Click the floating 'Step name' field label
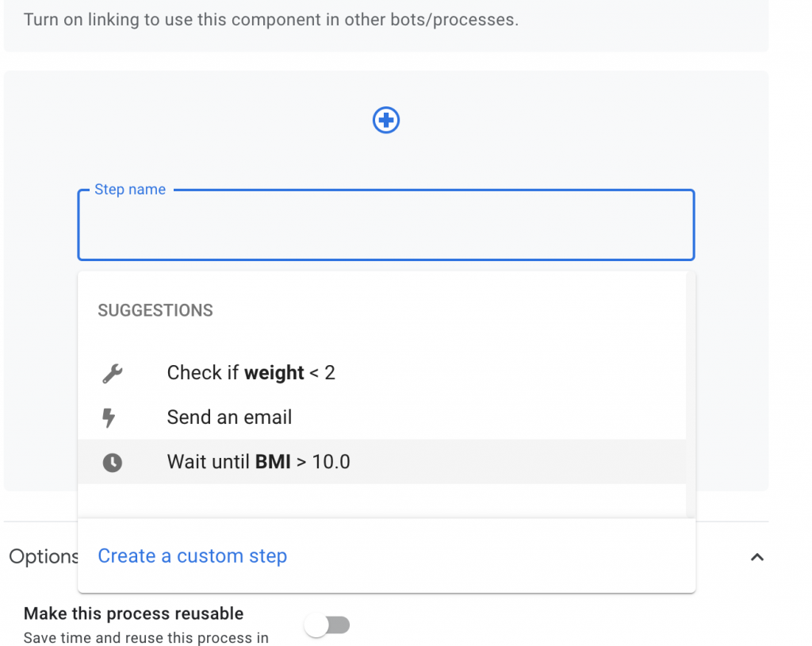812x646 pixels. pyautogui.click(x=130, y=190)
